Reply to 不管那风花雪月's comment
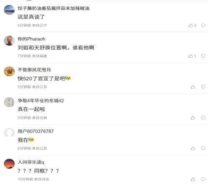Image resolution: width=209 pixels, height=184 pixels. (x=203, y=87)
